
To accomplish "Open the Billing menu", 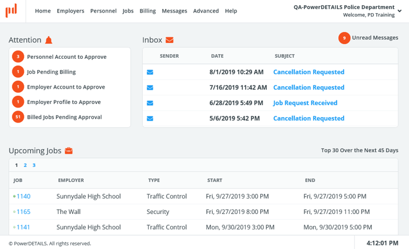I will (147, 11).
